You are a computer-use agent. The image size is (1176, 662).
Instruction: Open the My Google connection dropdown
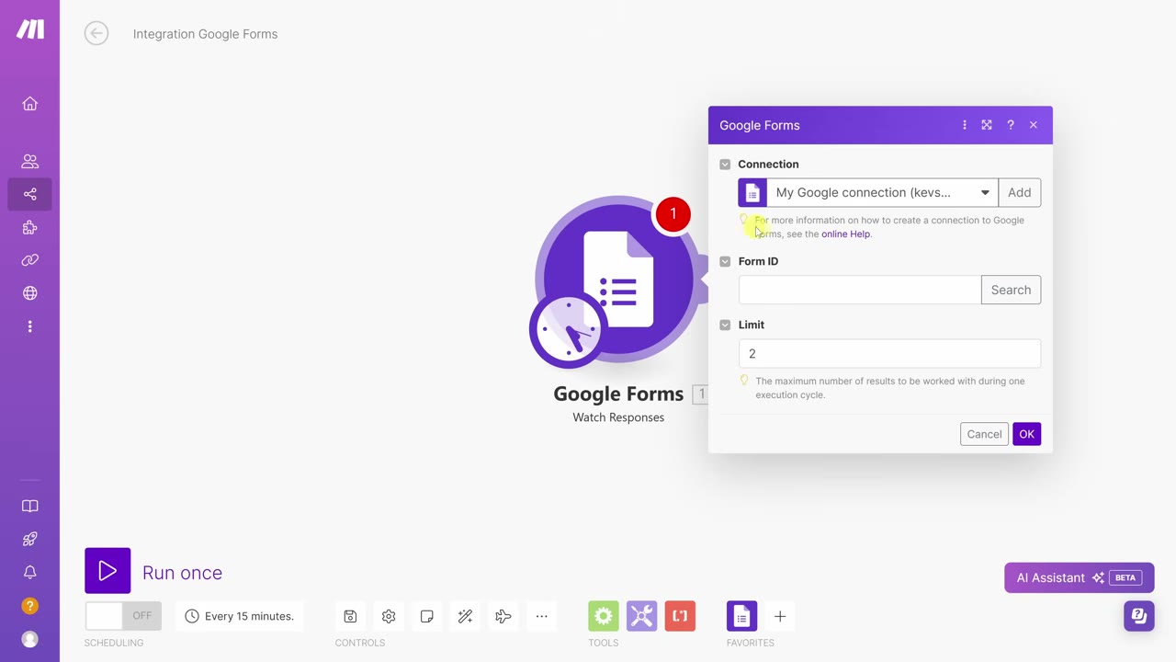click(x=882, y=193)
